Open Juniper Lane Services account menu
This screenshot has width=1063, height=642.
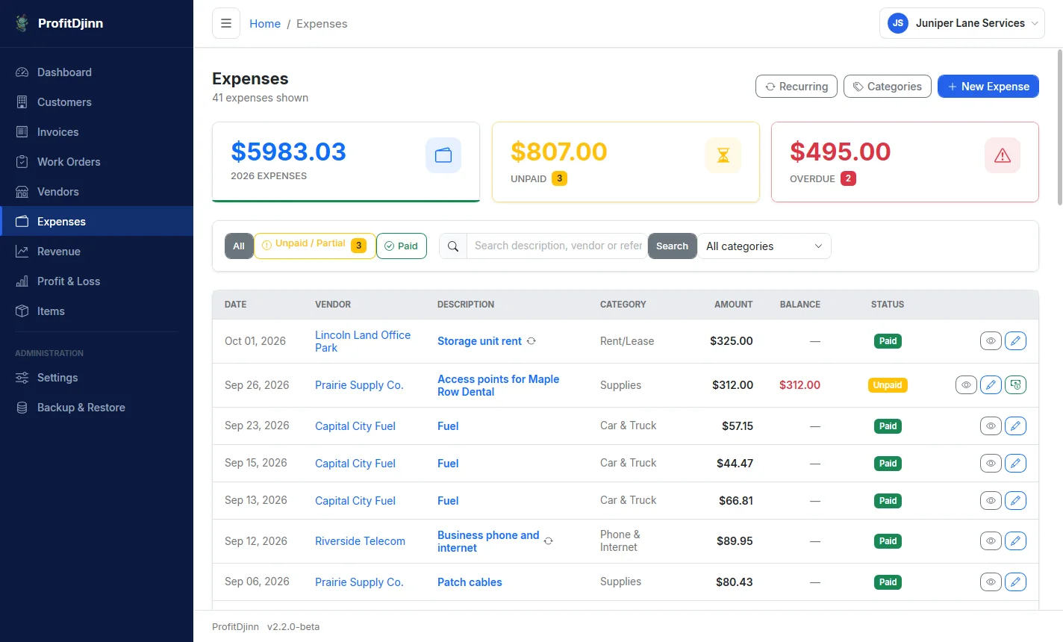(962, 23)
